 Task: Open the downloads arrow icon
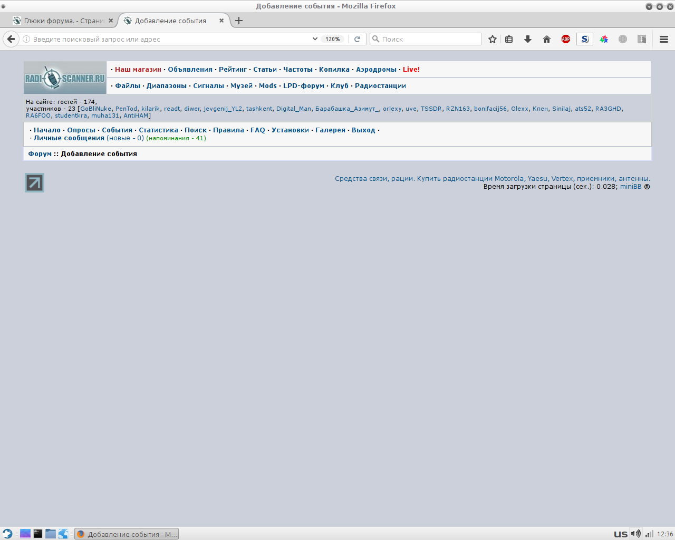pos(527,39)
